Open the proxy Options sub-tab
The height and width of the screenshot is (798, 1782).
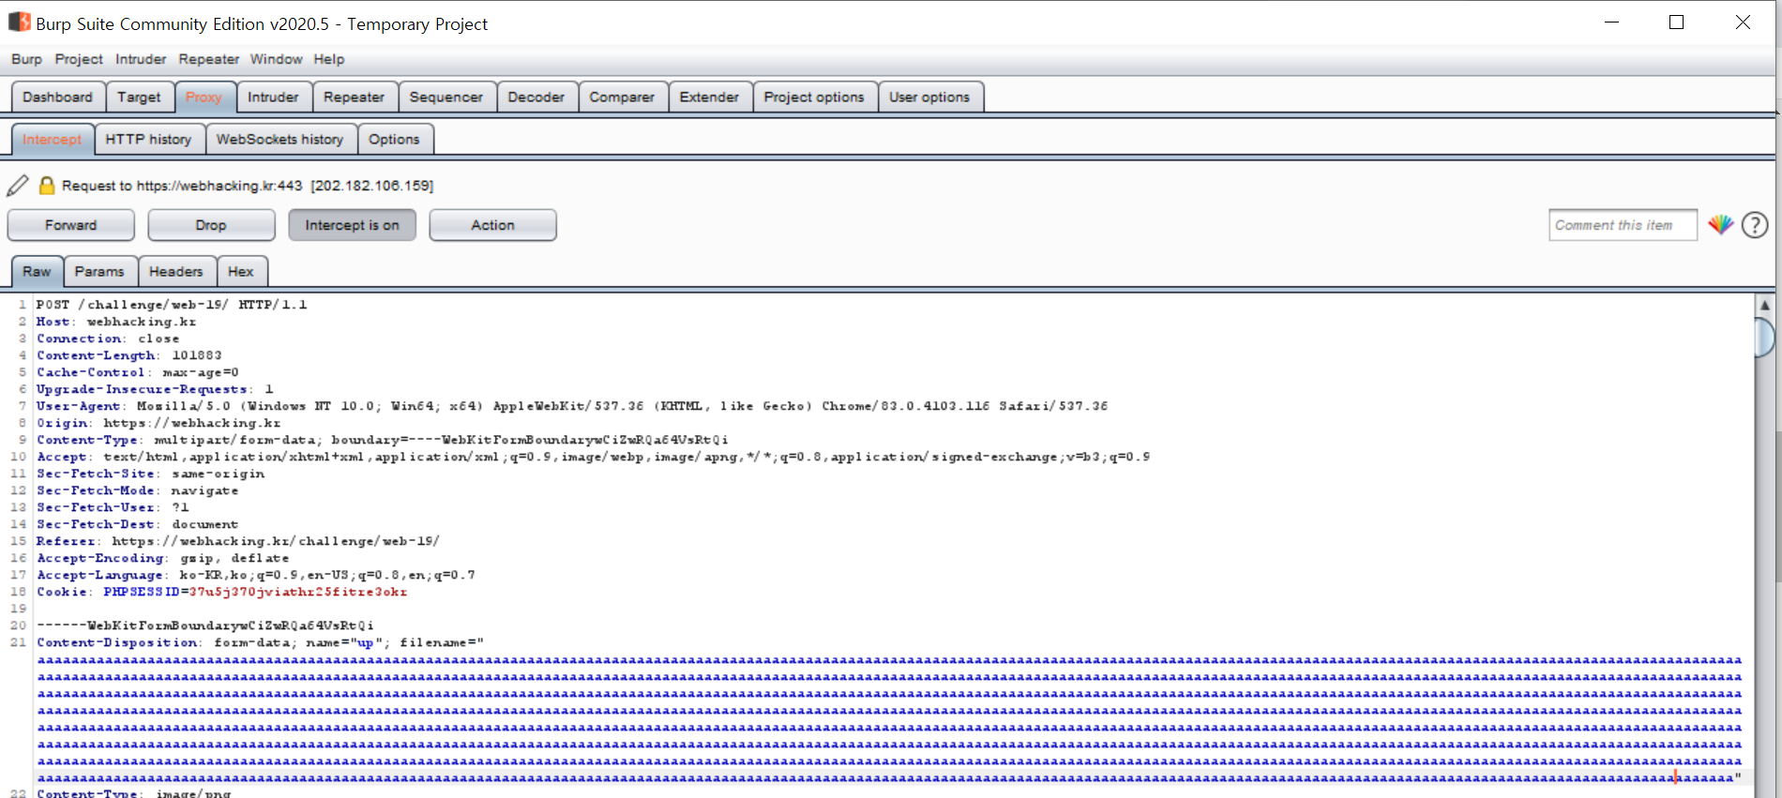(395, 139)
